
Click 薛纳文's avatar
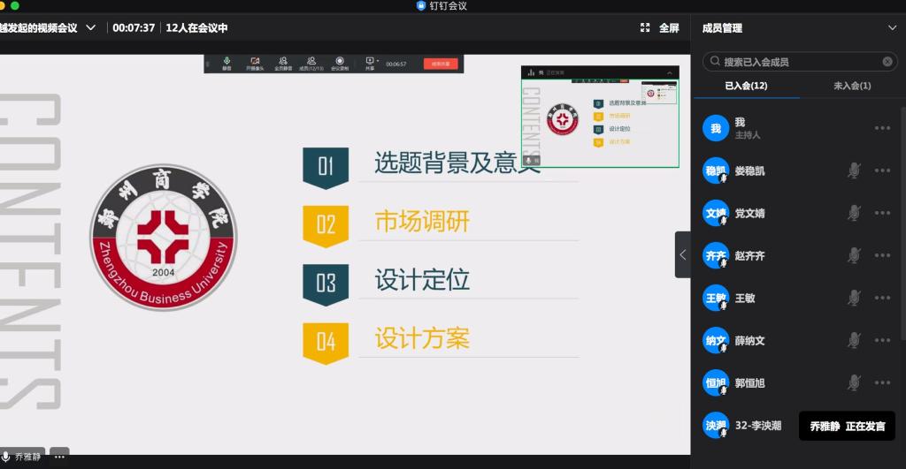tap(715, 340)
